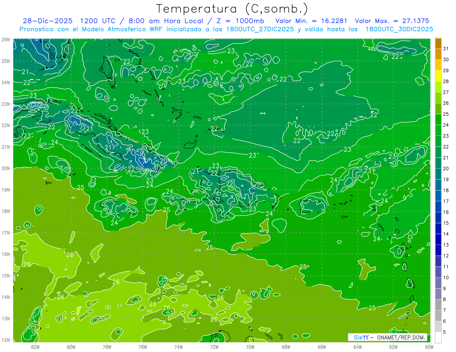Click the SisPI – ONAMET/REP.DOM. logo box
Image resolution: width=456 pixels, height=352 pixels.
point(388,337)
